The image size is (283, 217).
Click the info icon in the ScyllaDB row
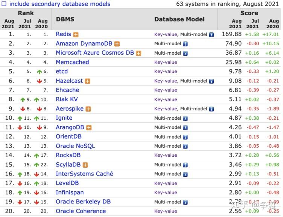tap(185, 165)
